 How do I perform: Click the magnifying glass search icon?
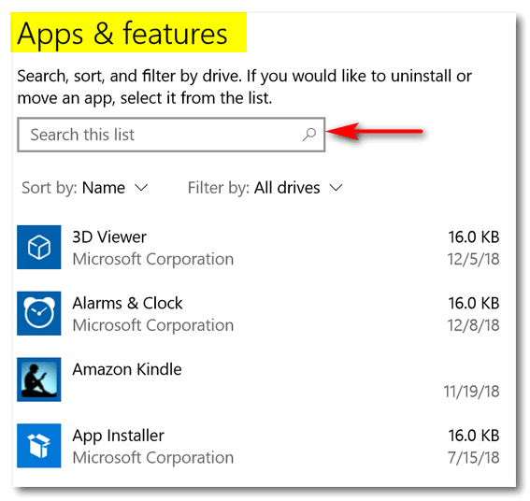pos(309,135)
